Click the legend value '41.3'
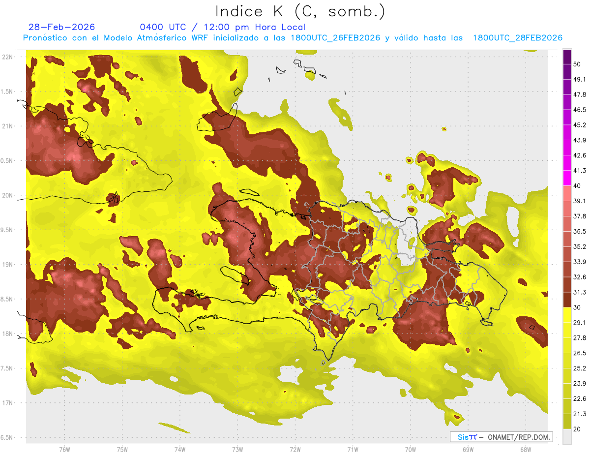 (580, 171)
